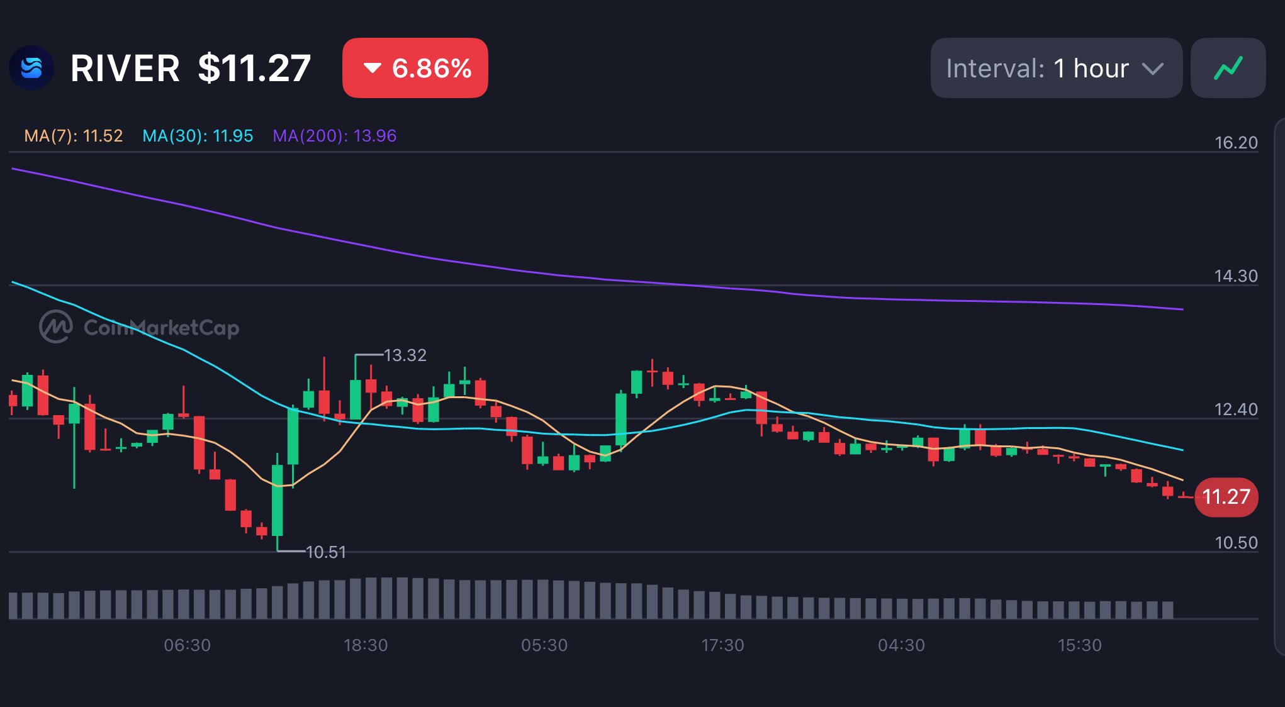Click the chevron on the Interval selector

(x=1152, y=69)
